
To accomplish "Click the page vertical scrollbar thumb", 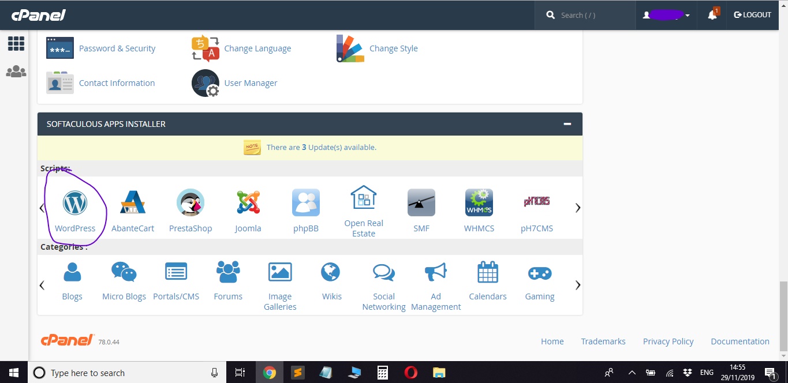I will click(x=783, y=316).
